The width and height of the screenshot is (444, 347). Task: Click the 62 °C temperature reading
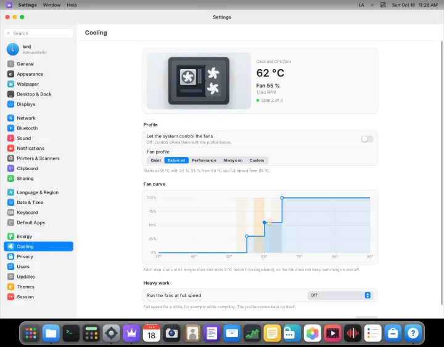point(270,73)
